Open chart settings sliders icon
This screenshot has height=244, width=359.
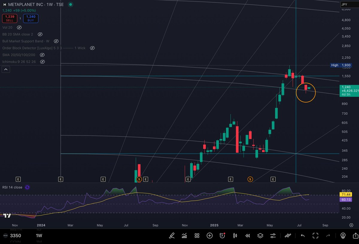273,236
